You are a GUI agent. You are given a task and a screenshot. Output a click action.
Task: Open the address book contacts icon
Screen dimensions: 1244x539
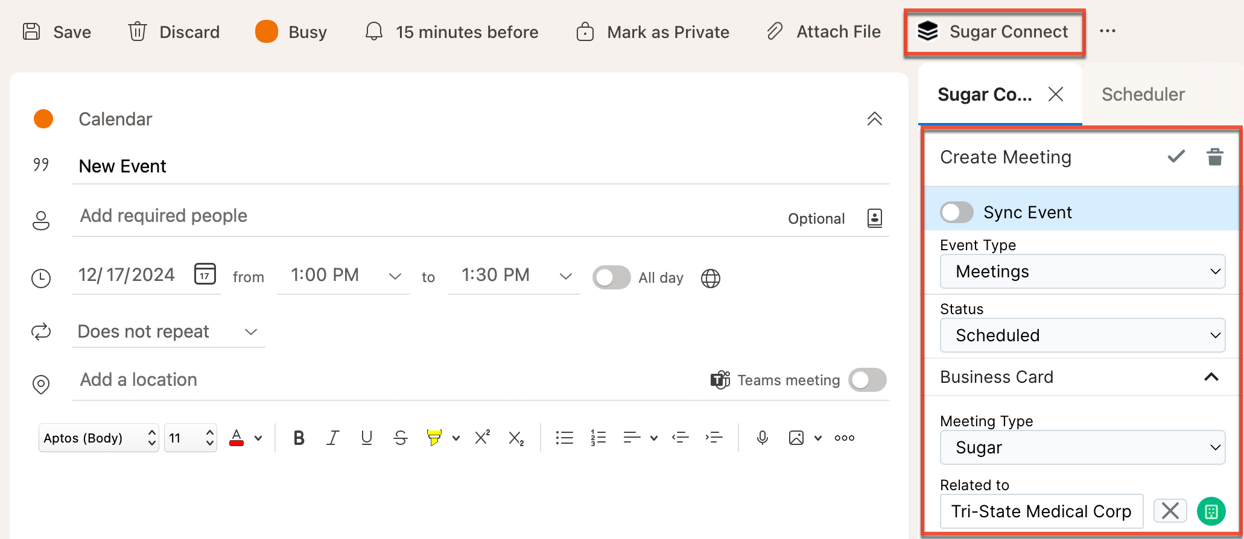point(874,218)
